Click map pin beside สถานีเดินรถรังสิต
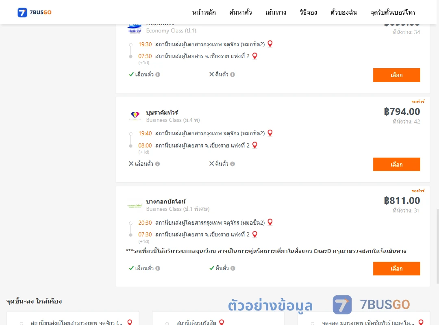Screen dimensions: 439x325 tap(222, 322)
